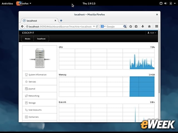This screenshot has width=178, height=133.
Task: Click the Google search input field
Action: coord(115,27)
